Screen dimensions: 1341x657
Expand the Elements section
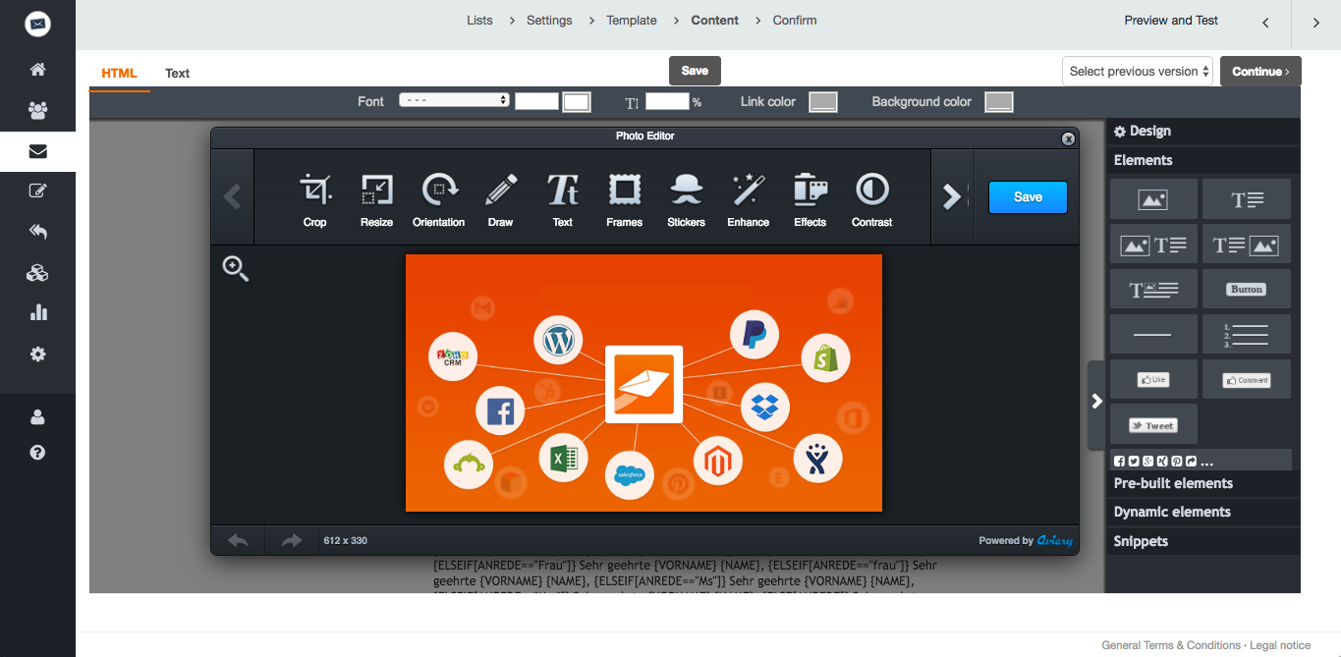click(x=1203, y=160)
